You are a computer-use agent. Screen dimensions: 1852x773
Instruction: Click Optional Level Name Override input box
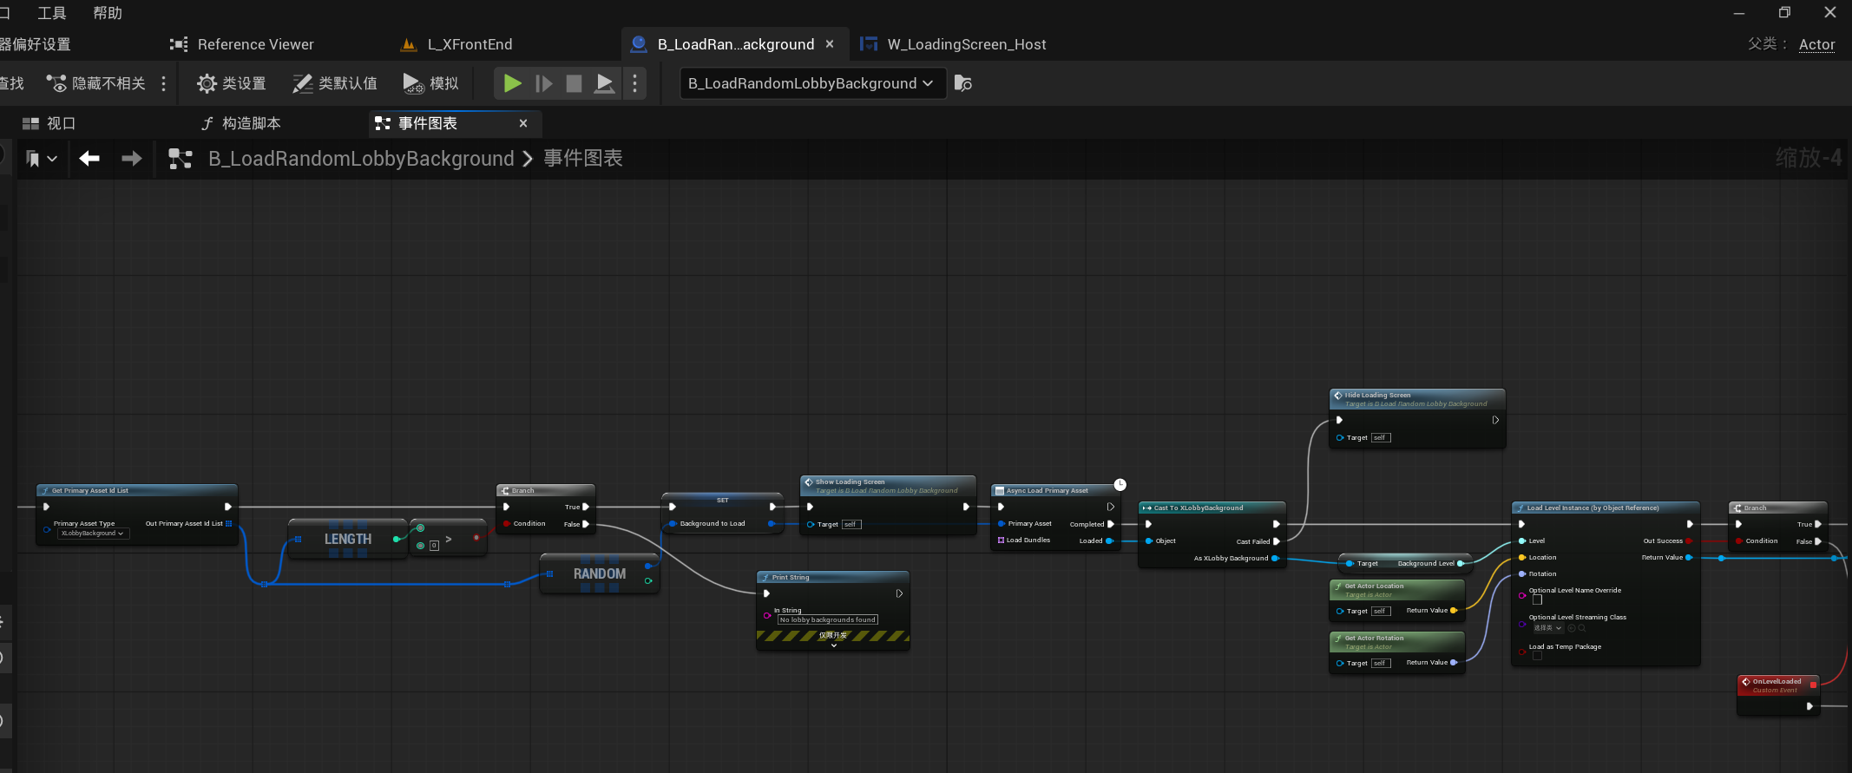tap(1537, 599)
